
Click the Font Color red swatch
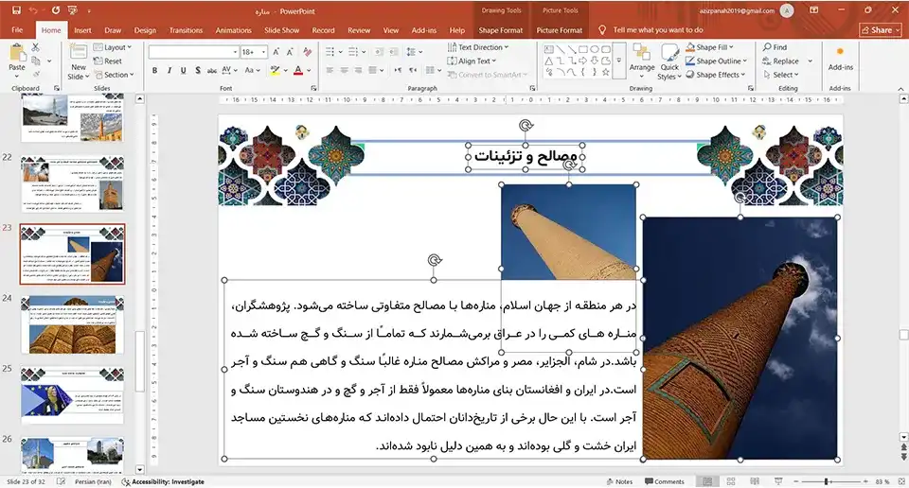pyautogui.click(x=298, y=71)
